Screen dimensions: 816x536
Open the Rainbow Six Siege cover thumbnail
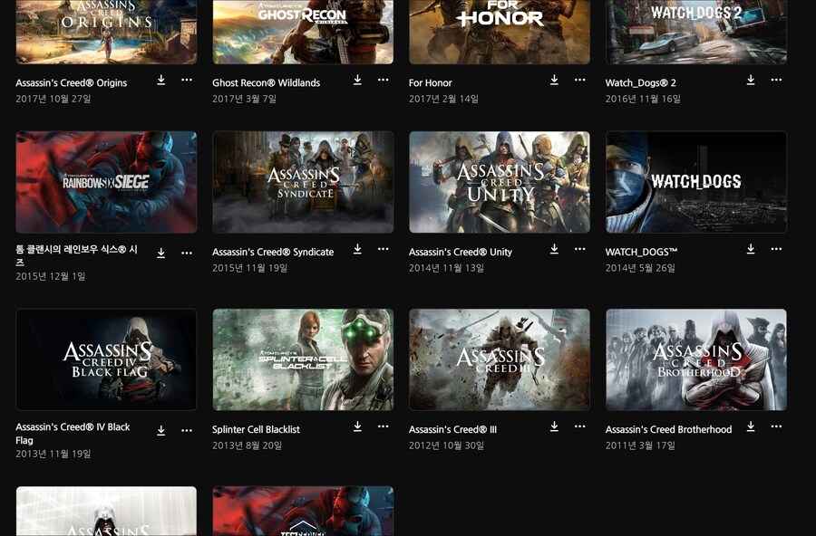[x=106, y=182]
